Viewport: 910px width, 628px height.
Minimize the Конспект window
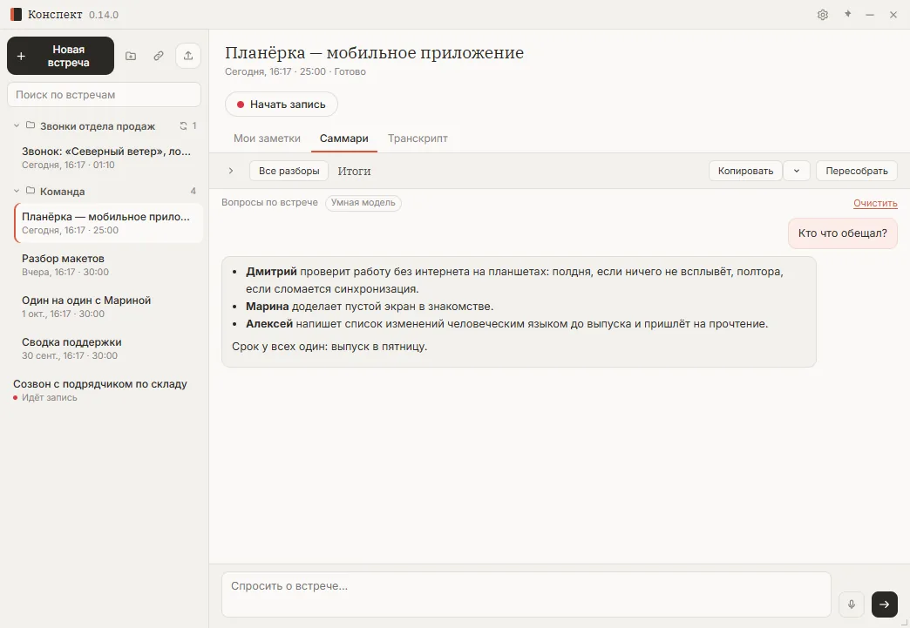tap(870, 15)
